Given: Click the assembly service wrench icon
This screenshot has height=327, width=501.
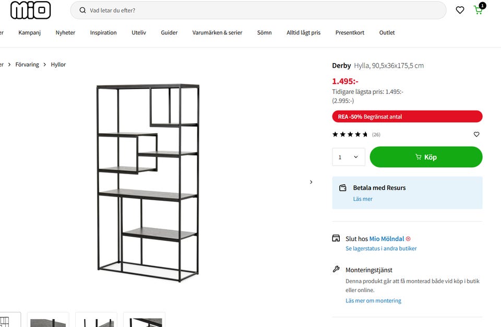Looking at the screenshot, I should tap(336, 269).
